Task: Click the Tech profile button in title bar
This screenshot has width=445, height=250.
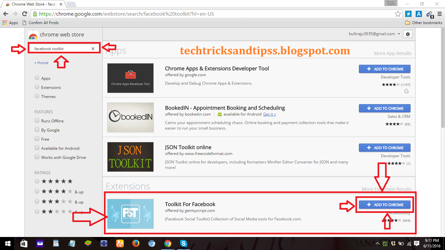Action: pyautogui.click(x=391, y=3)
